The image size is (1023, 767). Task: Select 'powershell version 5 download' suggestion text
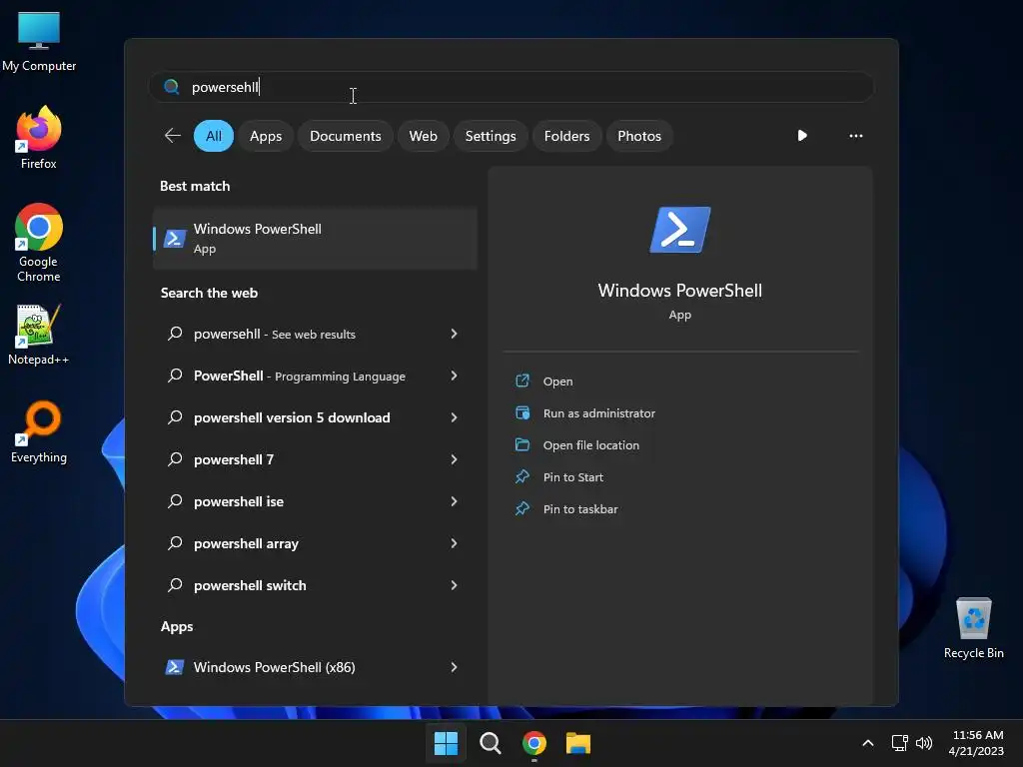click(x=292, y=418)
